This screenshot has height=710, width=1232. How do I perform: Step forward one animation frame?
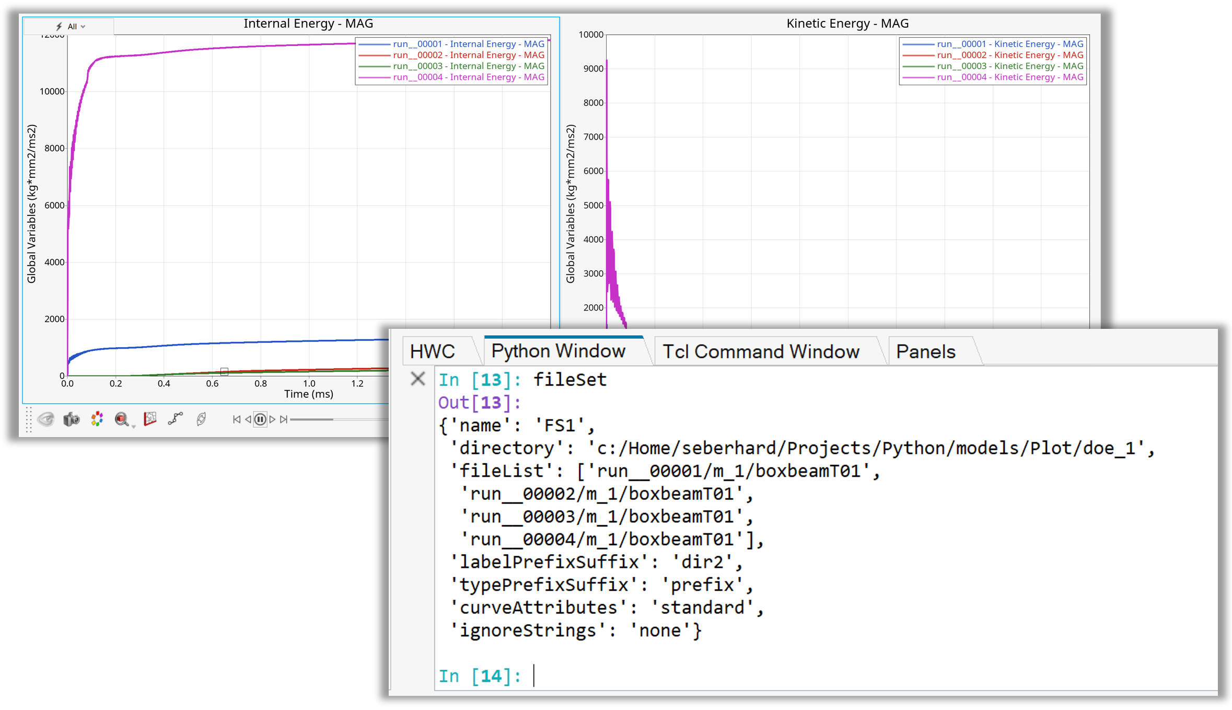point(272,419)
